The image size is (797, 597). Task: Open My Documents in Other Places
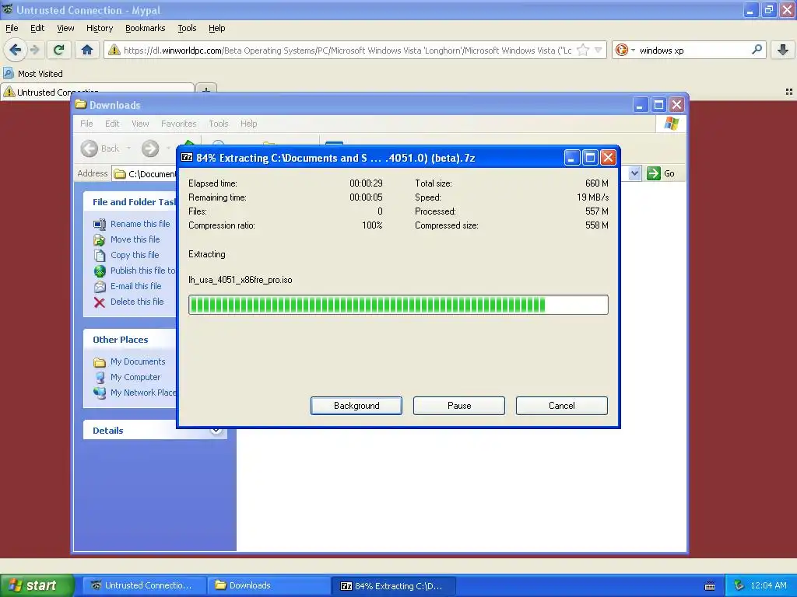pyautogui.click(x=130, y=361)
